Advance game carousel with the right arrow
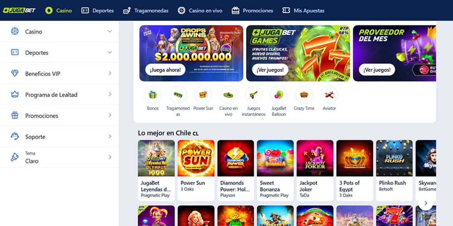453x226 pixels. point(425,203)
